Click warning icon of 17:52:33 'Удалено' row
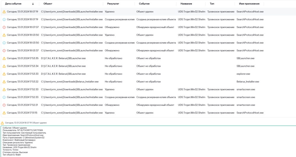Viewport: 296px width, 157px height. pos(4,90)
